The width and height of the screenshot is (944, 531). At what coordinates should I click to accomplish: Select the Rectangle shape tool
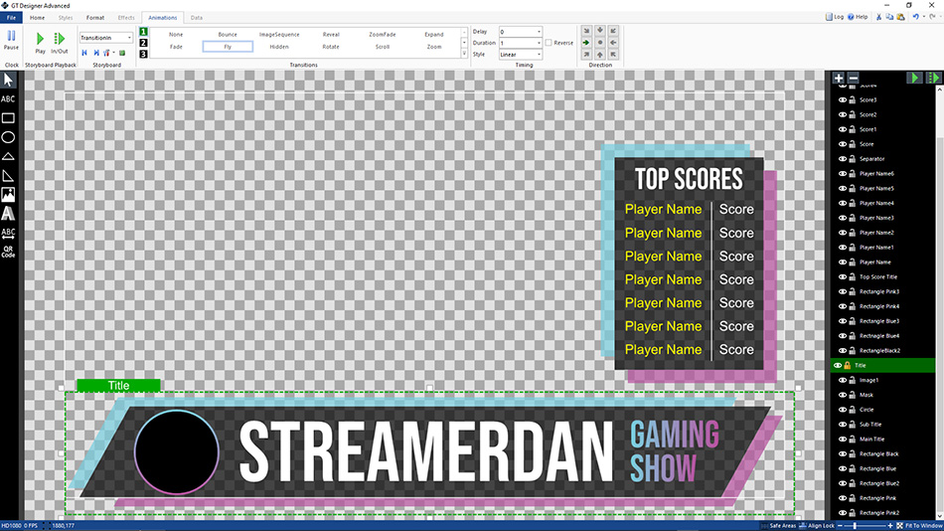point(8,118)
